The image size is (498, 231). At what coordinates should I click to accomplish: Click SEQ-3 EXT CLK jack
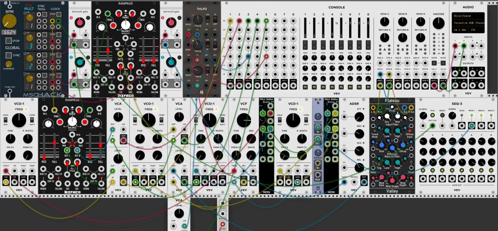click(x=432, y=125)
